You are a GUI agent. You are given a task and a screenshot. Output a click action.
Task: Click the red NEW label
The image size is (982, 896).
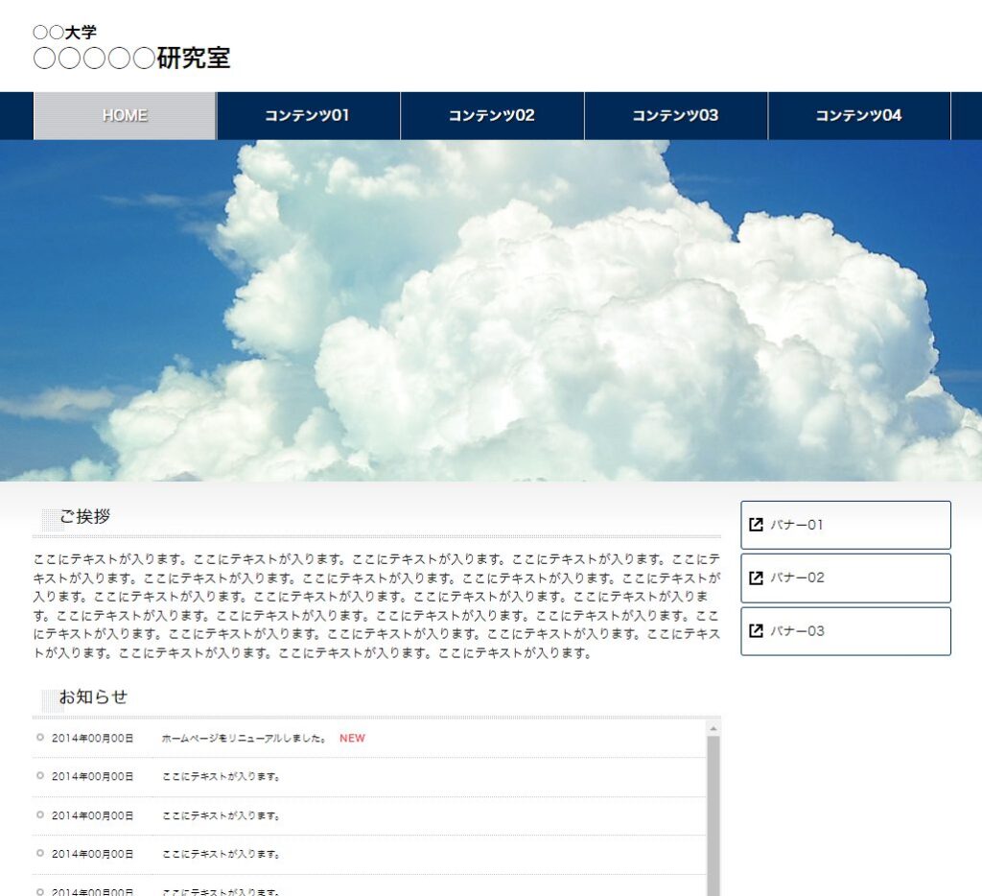click(x=352, y=739)
